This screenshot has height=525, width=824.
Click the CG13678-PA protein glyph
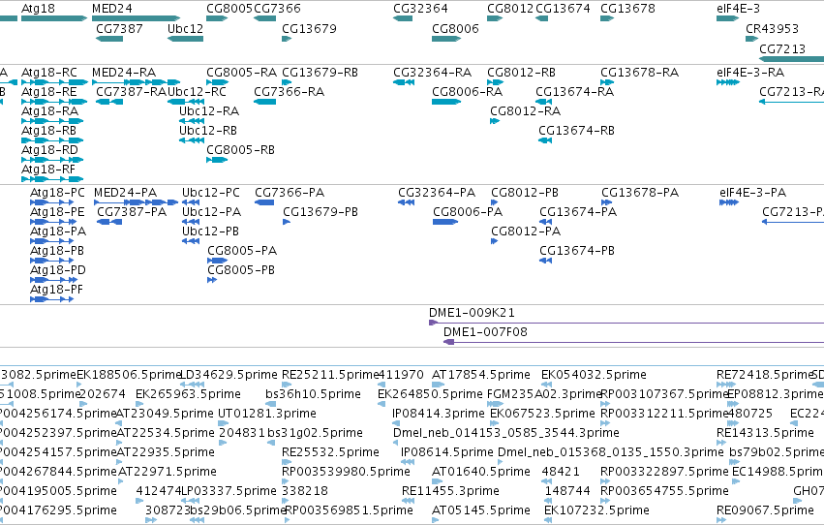(x=606, y=202)
